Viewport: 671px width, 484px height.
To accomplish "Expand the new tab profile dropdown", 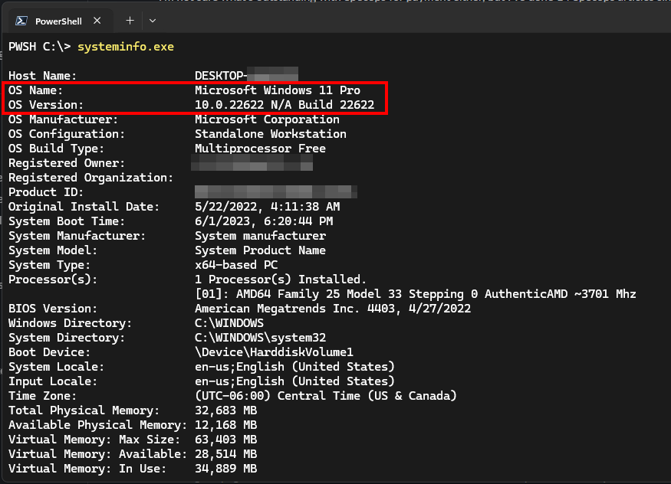I will (x=153, y=21).
